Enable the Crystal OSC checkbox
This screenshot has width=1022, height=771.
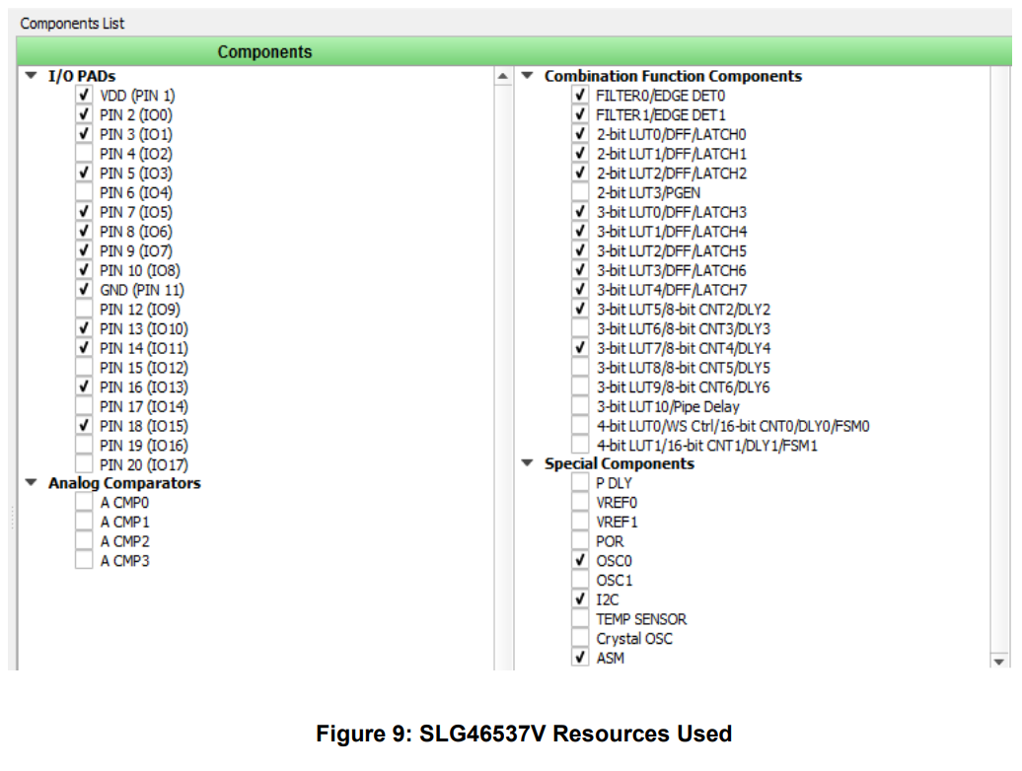(x=580, y=638)
